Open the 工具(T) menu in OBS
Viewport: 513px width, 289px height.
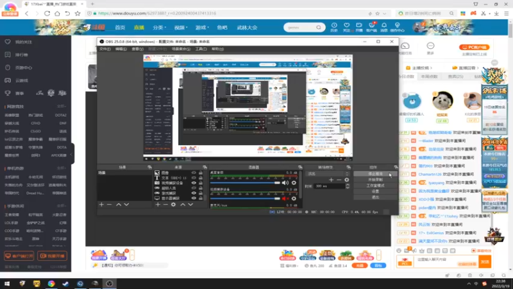point(201,49)
